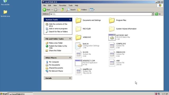
Task: Click the Address field showing C:\
Action: point(100,14)
